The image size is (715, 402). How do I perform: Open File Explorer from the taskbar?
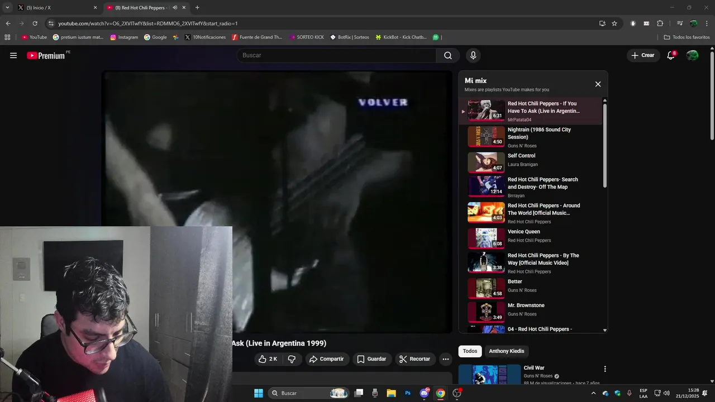391,393
